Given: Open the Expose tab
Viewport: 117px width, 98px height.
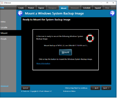Looking at the screenshot, I should [x=41, y=8].
